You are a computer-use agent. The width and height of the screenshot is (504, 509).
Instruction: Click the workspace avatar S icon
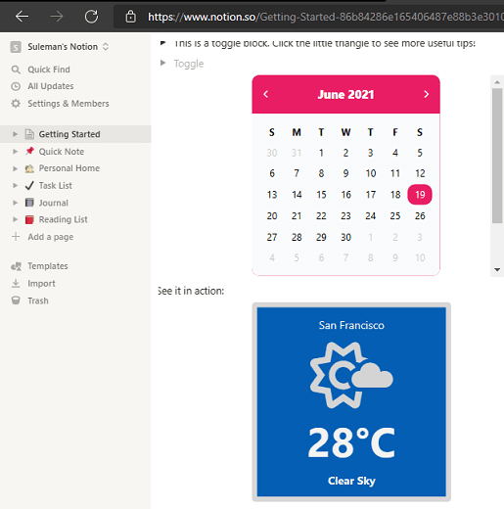point(16,47)
